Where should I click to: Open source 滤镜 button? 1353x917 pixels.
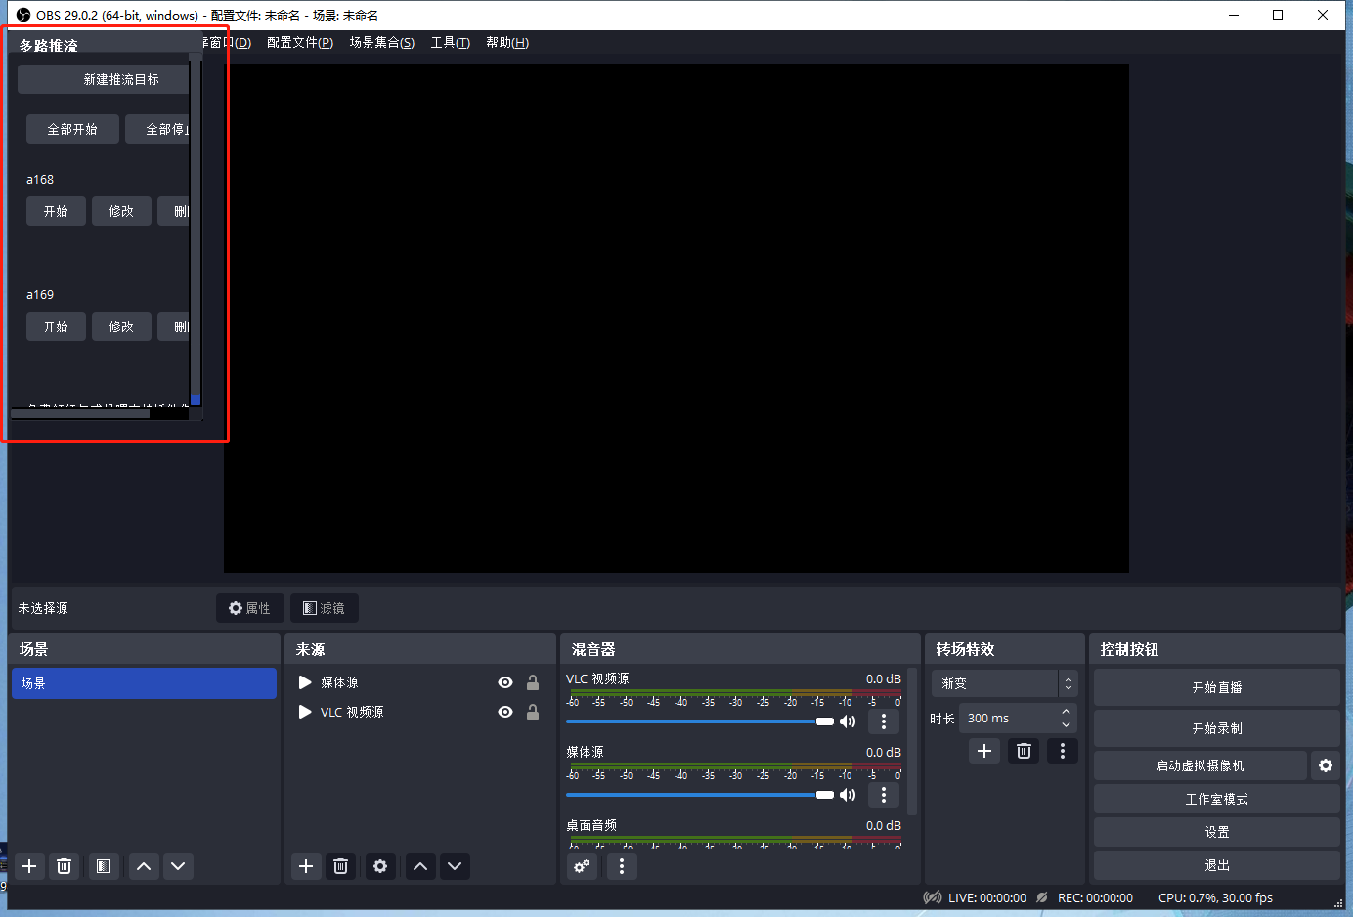(x=325, y=608)
